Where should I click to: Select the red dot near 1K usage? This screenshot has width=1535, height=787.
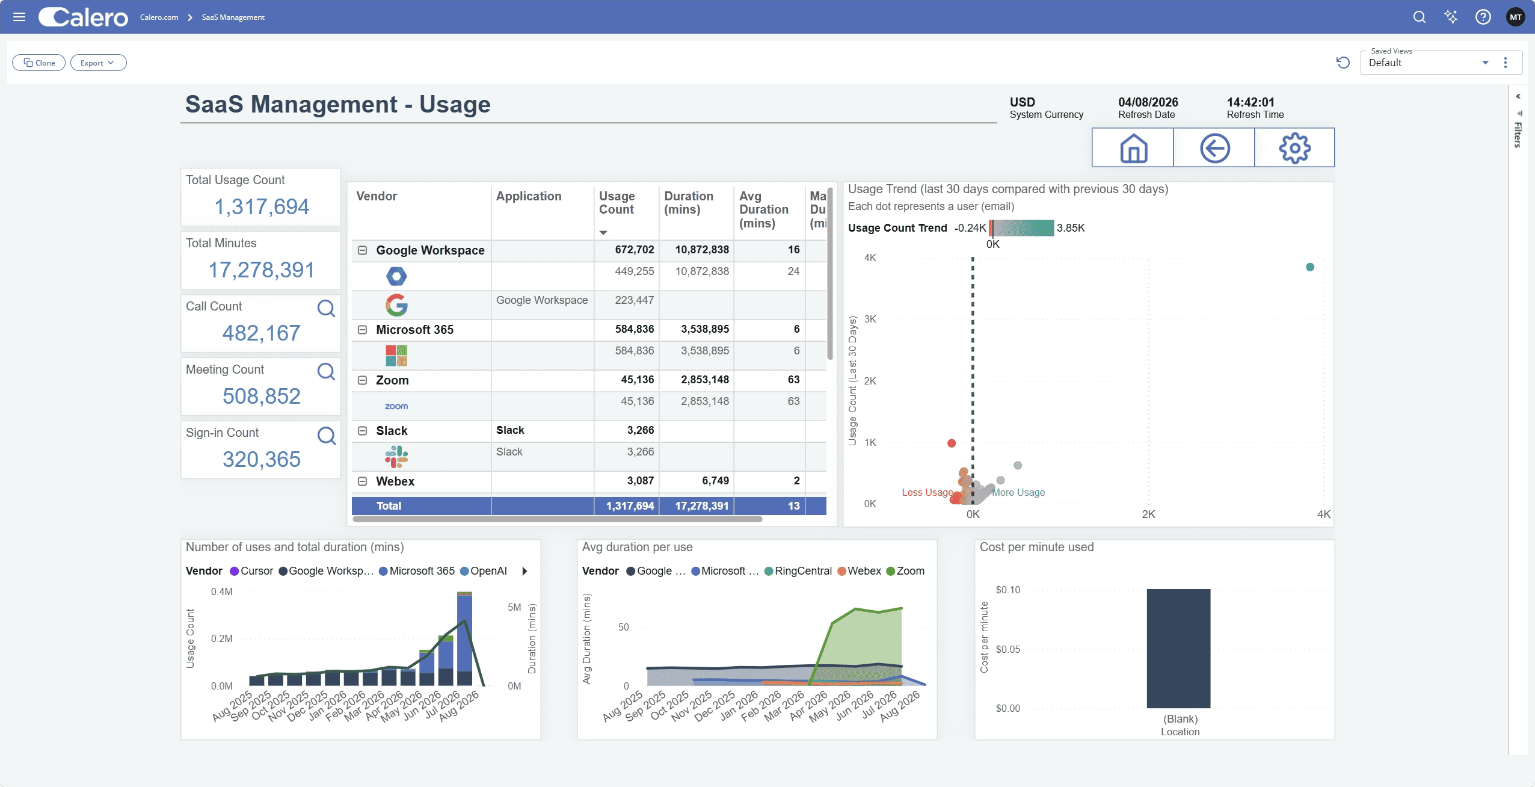pos(952,443)
